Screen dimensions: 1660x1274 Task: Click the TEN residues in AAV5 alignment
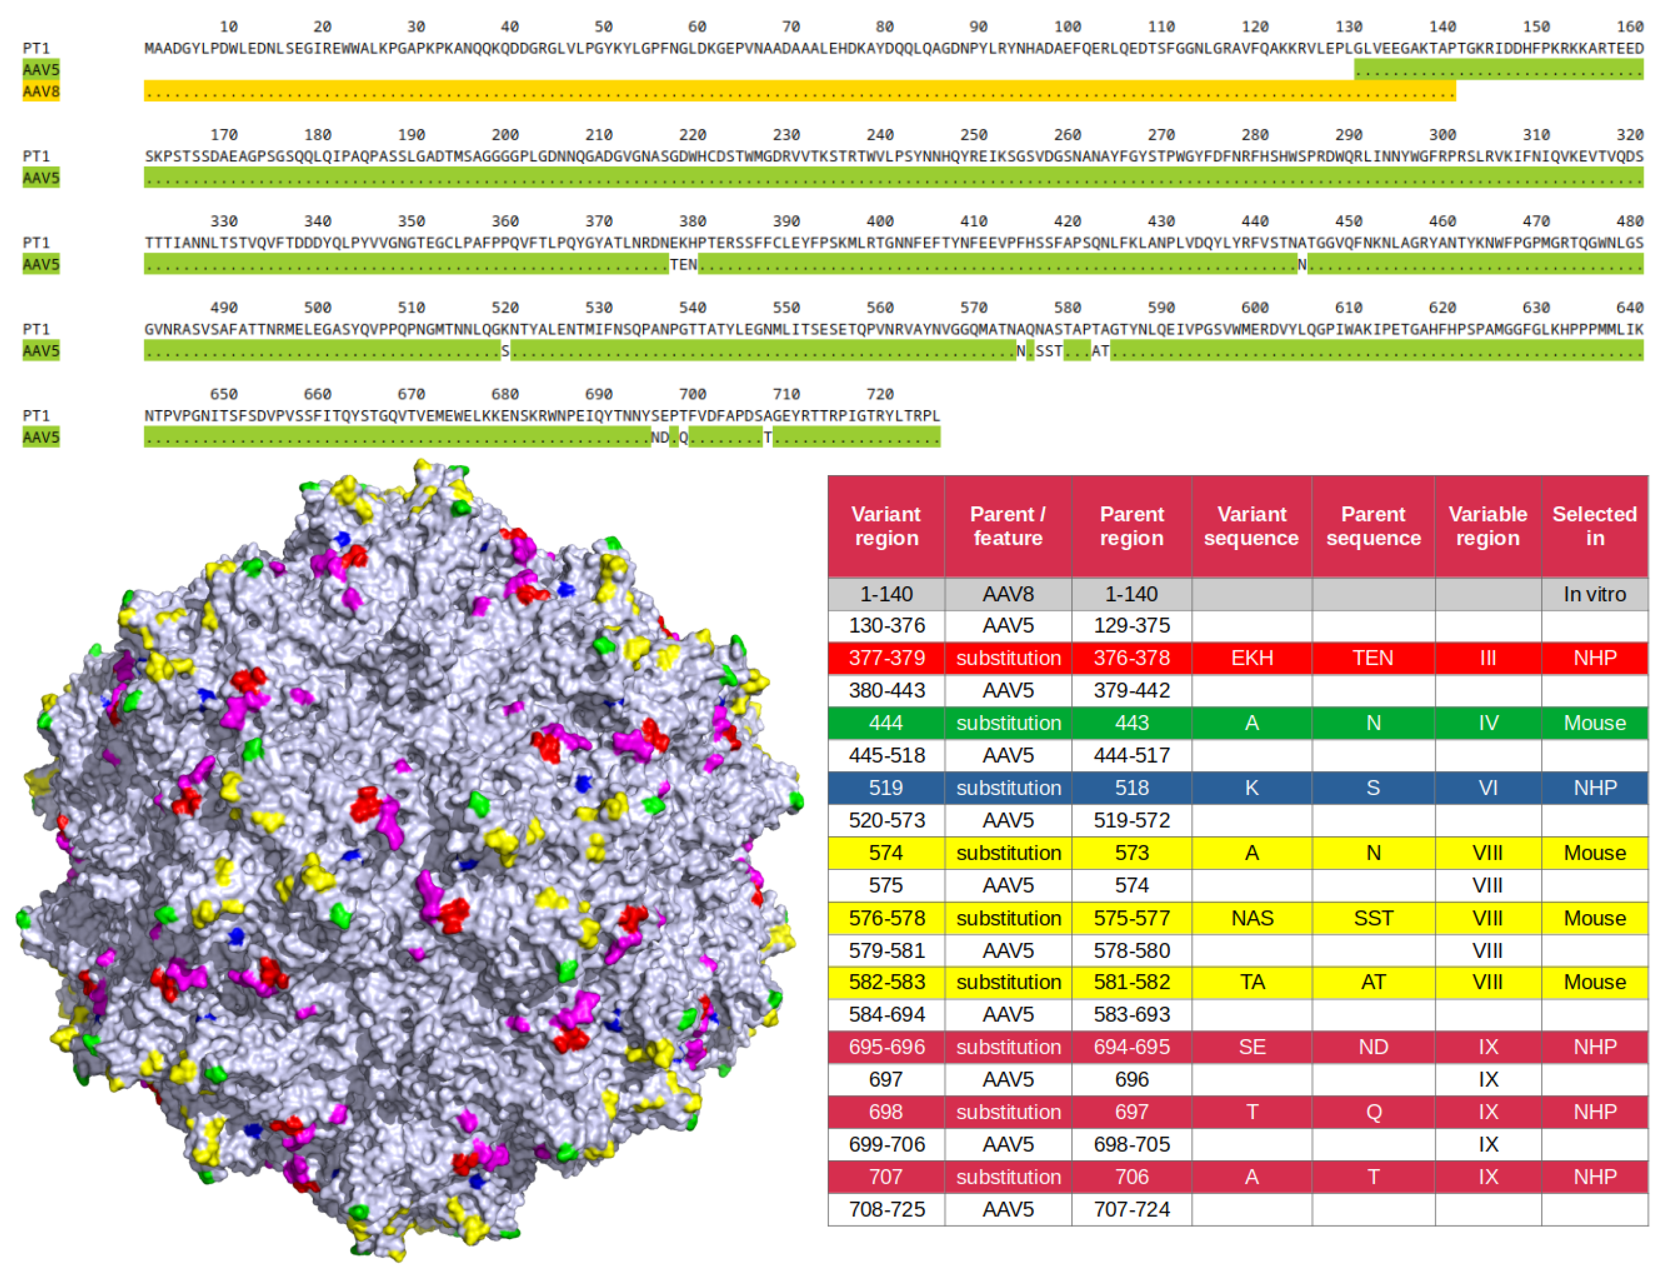tap(683, 265)
